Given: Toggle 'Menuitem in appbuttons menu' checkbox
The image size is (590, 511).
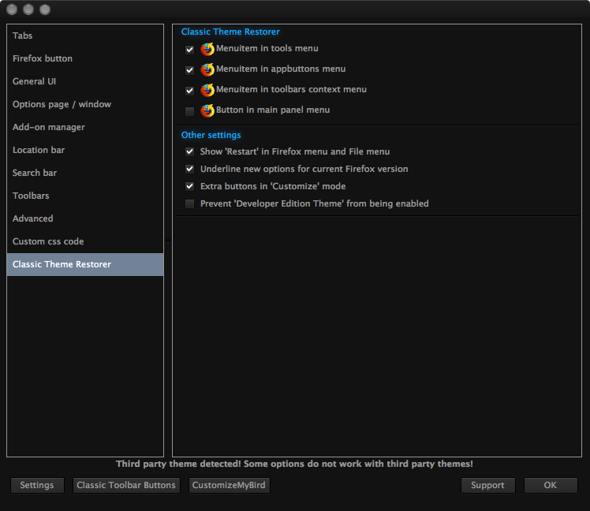Looking at the screenshot, I should pos(189,70).
